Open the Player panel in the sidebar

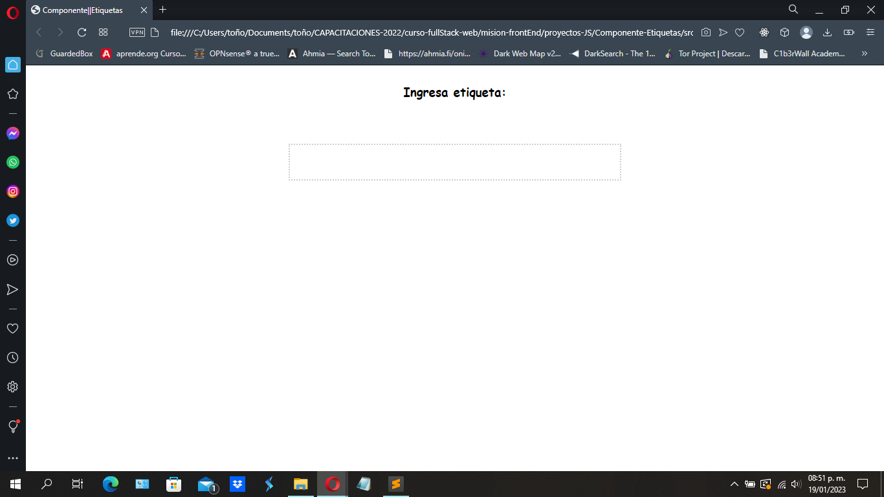coord(12,260)
